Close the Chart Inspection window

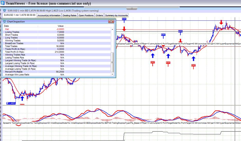111,22
